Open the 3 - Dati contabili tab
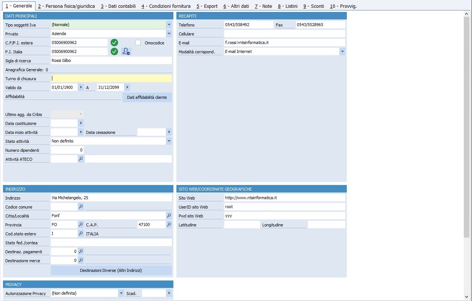Screen dimensions: 472x301 [x=118, y=6]
